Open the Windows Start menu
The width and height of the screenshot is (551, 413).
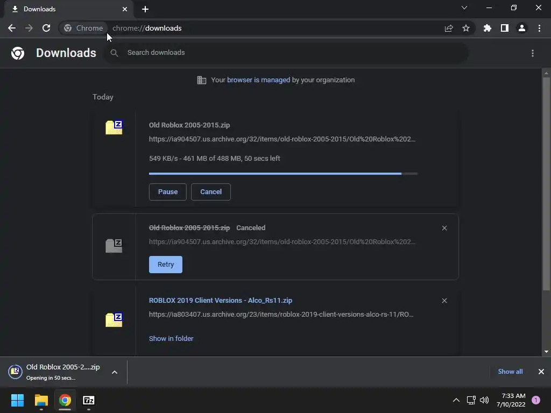pos(18,400)
